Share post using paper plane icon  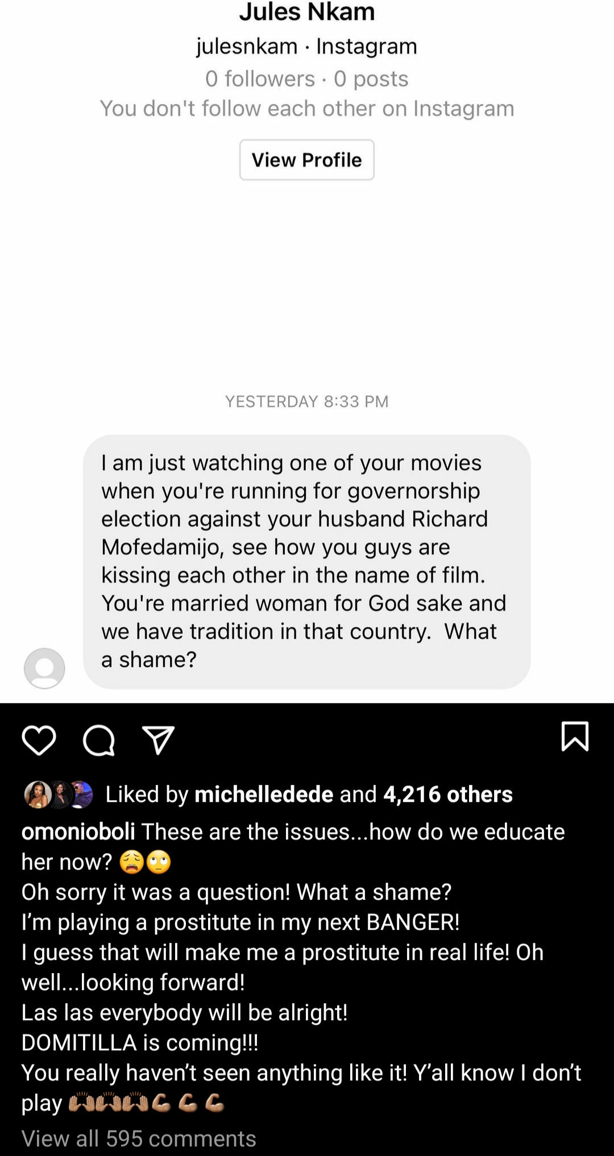158,740
